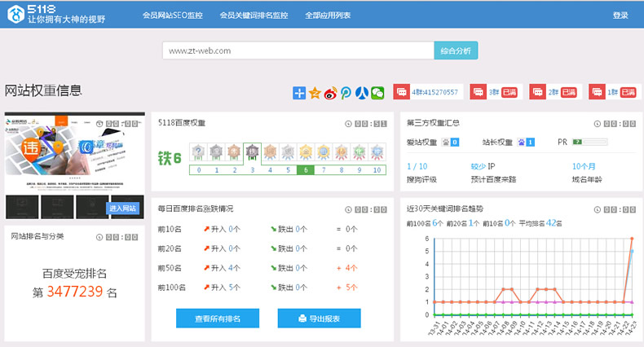Click the 登录 login link

coord(620,15)
